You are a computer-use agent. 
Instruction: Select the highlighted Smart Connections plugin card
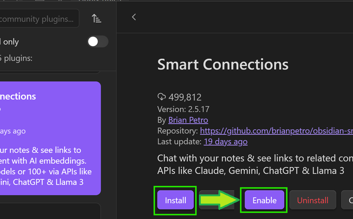pos(50,138)
